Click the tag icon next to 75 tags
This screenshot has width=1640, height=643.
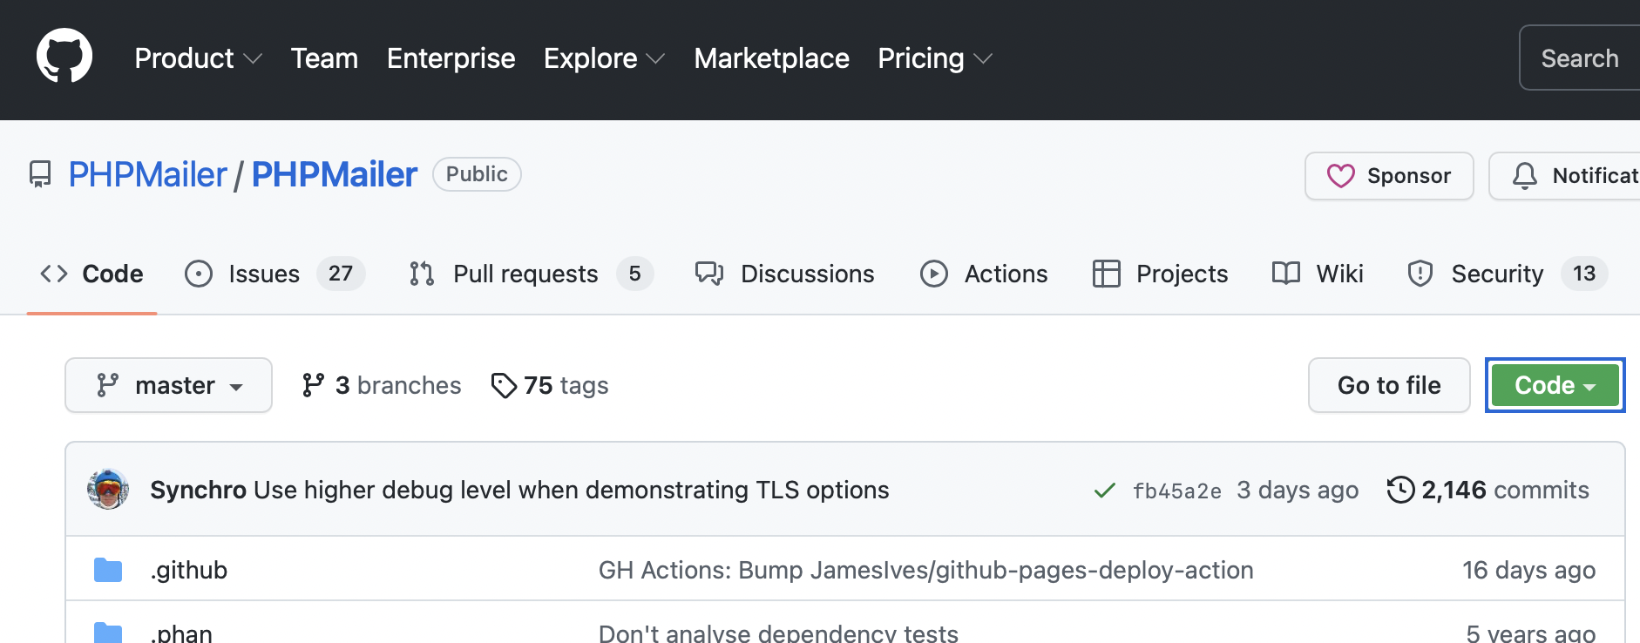[504, 385]
